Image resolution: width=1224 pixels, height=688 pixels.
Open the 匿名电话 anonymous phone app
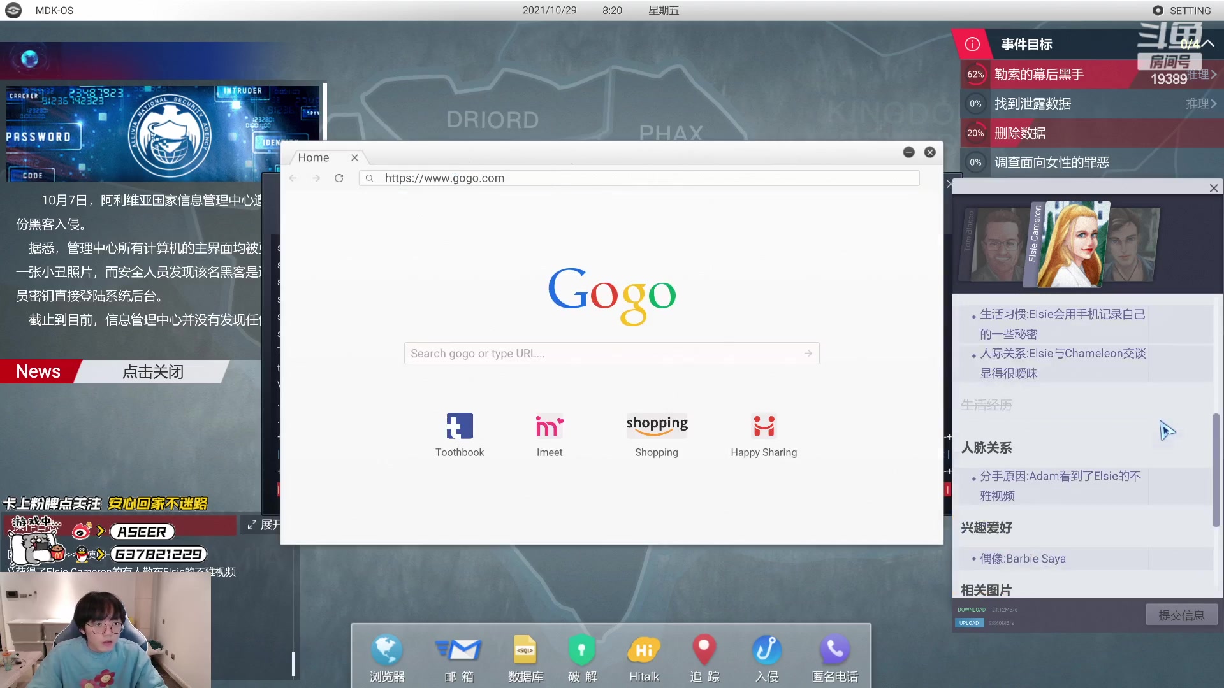click(834, 651)
